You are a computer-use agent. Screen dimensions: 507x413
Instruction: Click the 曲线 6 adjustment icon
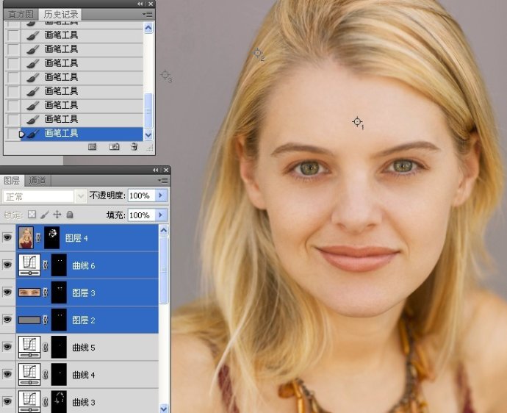(29, 265)
